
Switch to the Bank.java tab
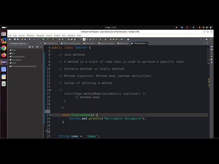(x=123, y=43)
